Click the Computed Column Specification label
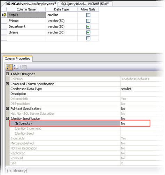 click(32, 84)
